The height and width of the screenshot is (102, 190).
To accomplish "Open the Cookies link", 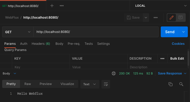I will 178,44.
